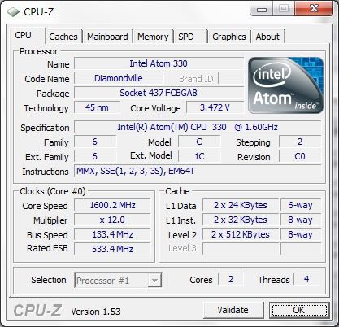Image resolution: width=339 pixels, height=327 pixels.
Task: Click the Validate button
Action: click(x=233, y=310)
